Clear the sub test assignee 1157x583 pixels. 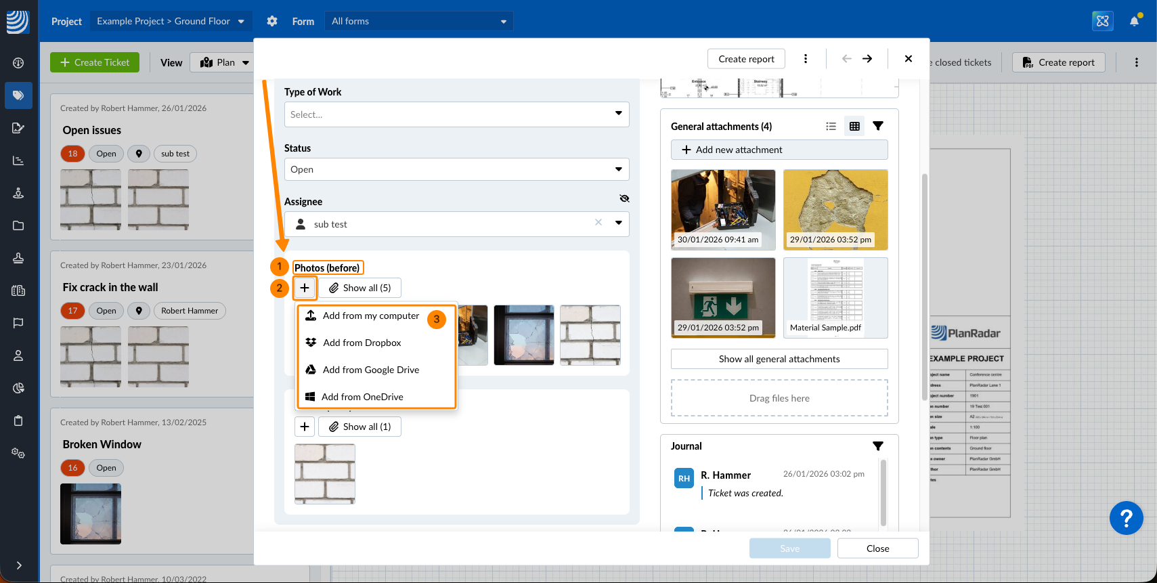coord(598,223)
